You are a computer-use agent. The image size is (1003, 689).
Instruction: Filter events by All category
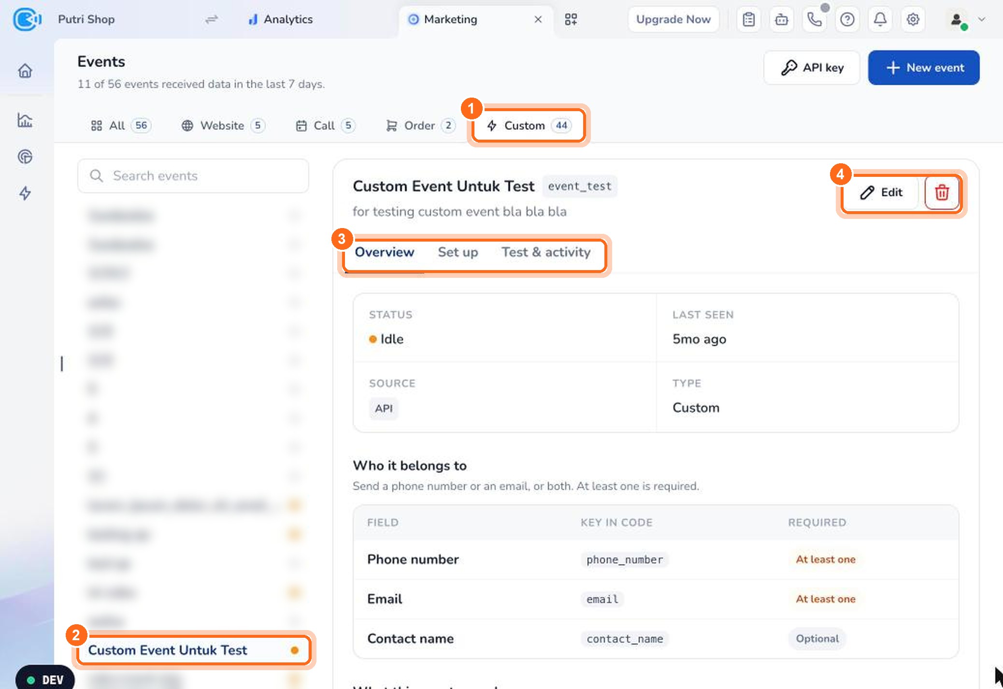121,126
